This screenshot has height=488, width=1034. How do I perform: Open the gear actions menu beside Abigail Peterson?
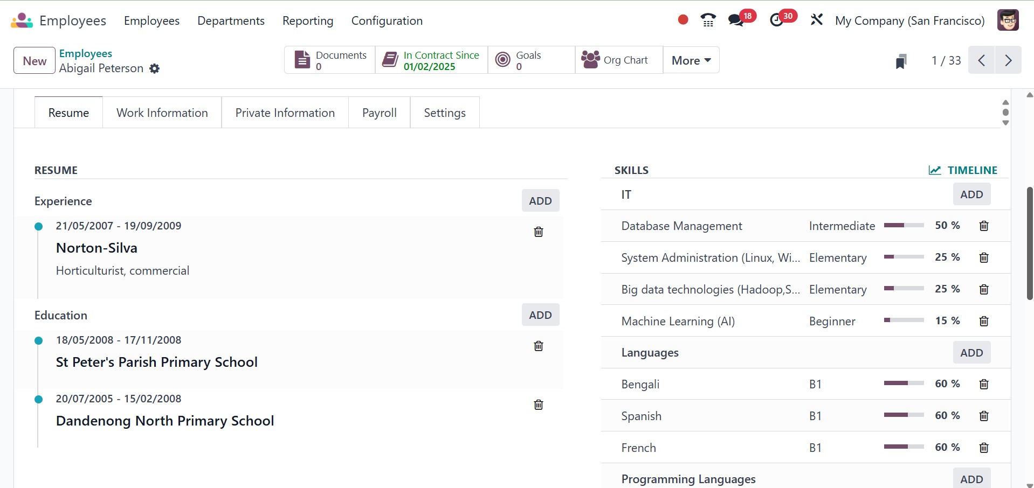point(155,68)
